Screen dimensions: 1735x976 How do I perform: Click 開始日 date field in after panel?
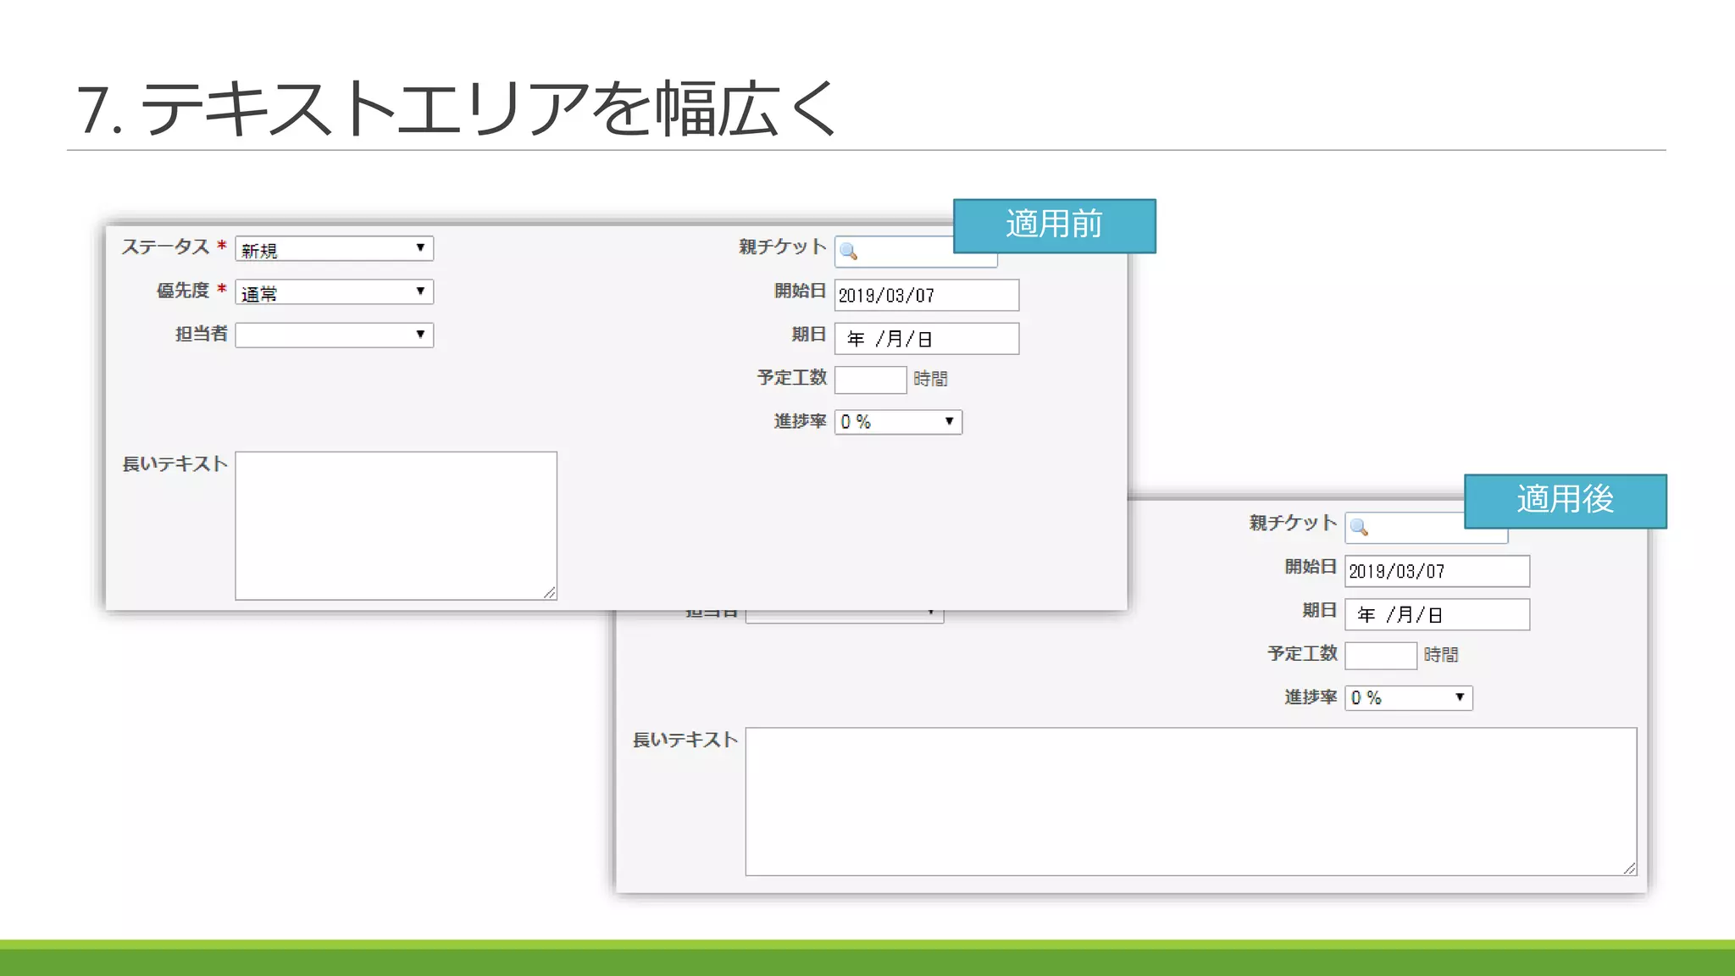coord(1437,571)
